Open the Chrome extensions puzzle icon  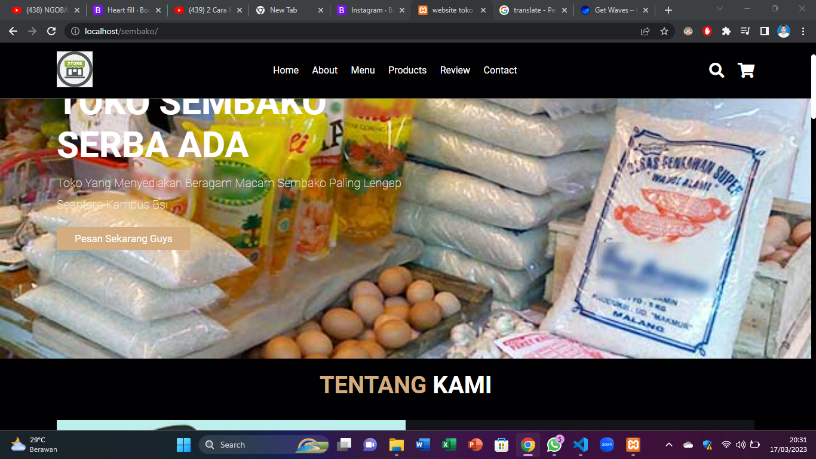(726, 31)
